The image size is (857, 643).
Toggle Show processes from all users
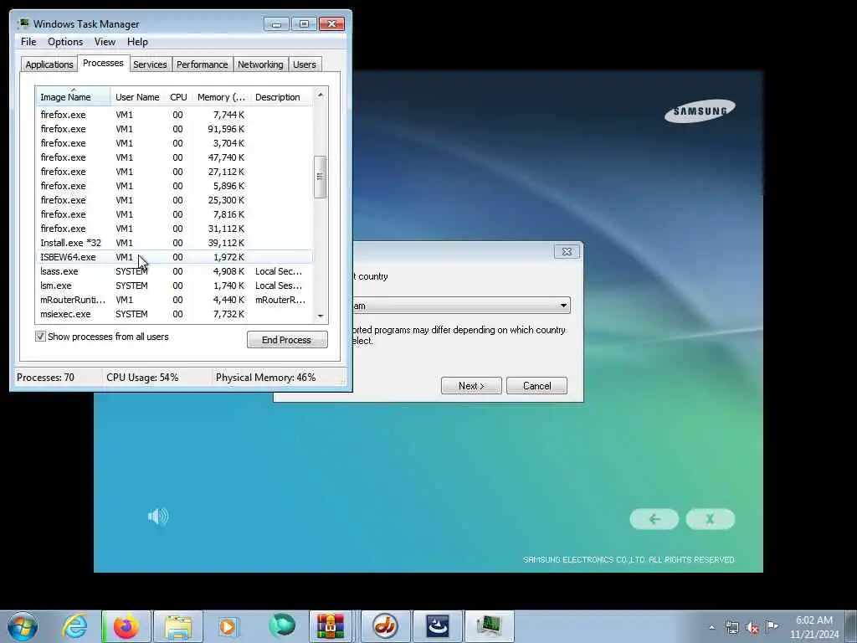[40, 337]
